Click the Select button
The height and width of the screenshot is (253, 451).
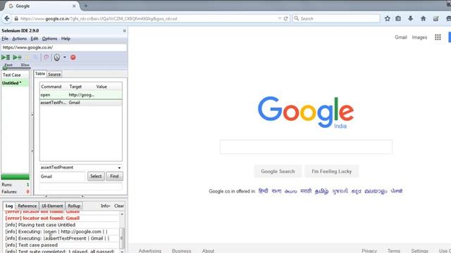tap(96, 176)
